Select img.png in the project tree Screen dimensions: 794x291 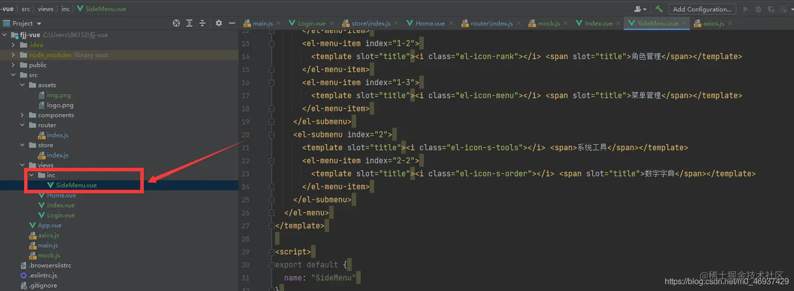[x=59, y=95]
